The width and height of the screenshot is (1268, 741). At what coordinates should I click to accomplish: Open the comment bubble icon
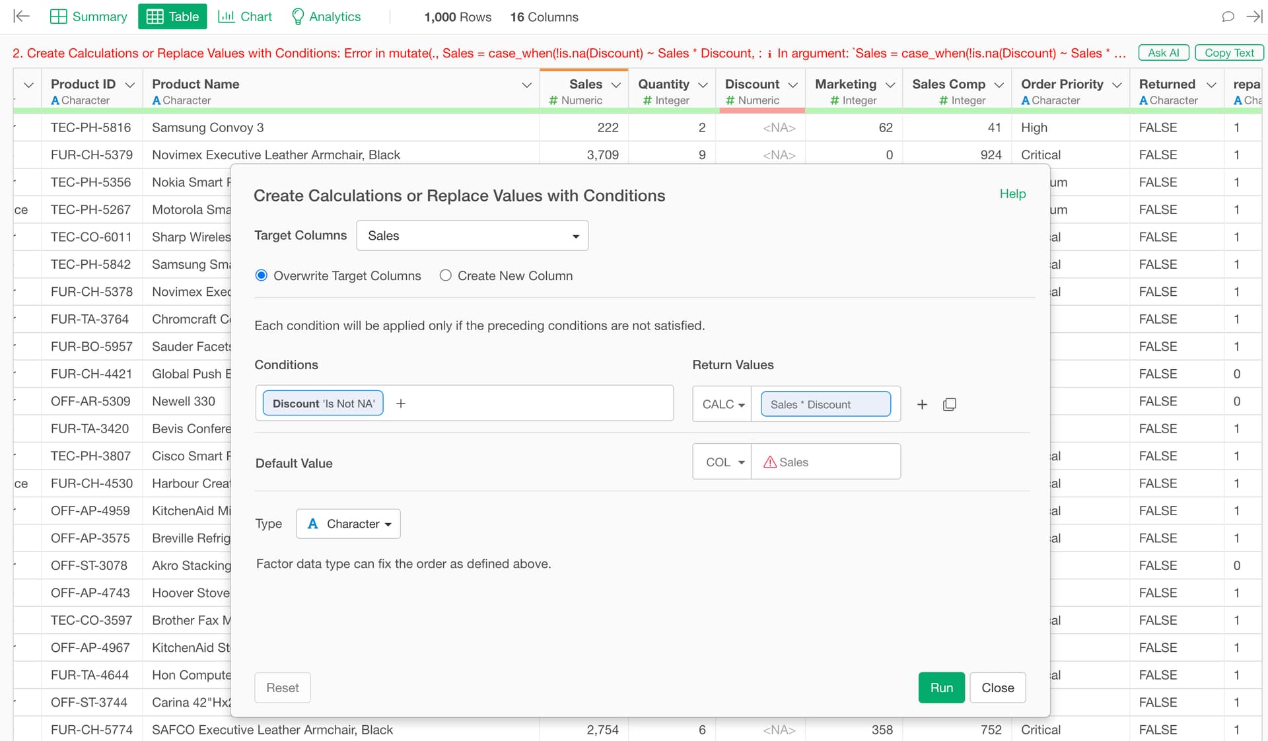click(1228, 17)
